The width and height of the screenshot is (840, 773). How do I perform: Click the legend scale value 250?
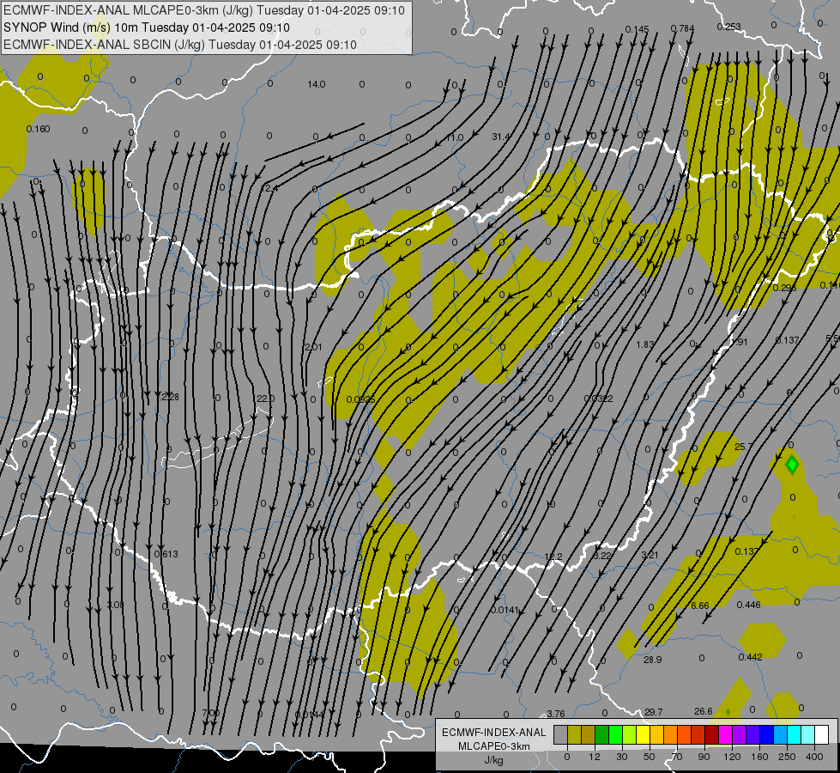787,757
